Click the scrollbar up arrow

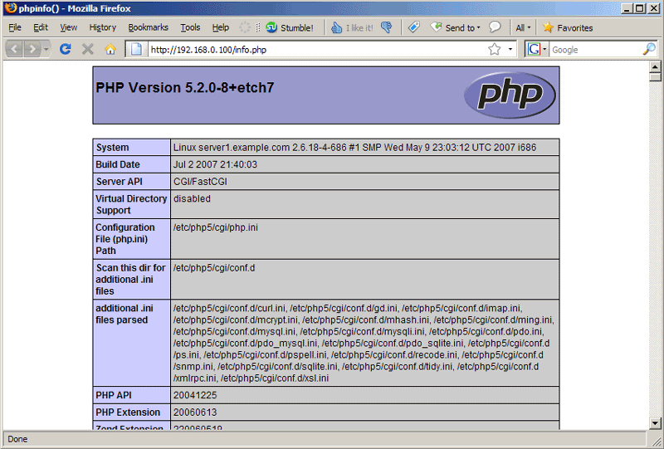pyautogui.click(x=655, y=67)
